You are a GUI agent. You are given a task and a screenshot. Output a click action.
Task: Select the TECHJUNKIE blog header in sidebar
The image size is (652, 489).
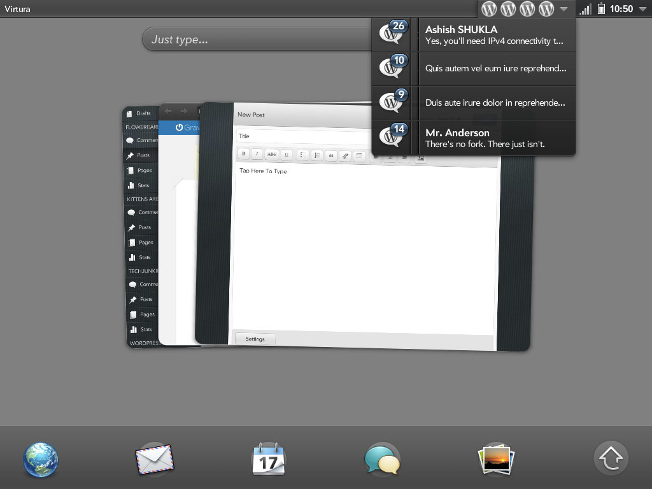point(143,271)
